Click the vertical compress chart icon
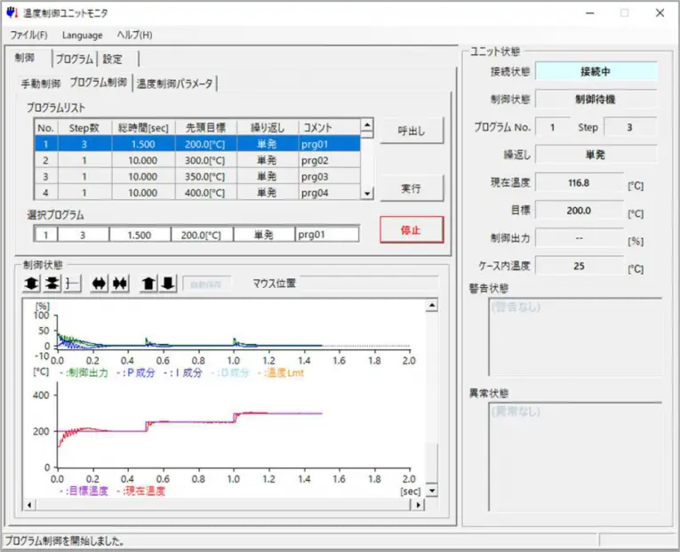The width and height of the screenshot is (680, 552). pos(52,283)
